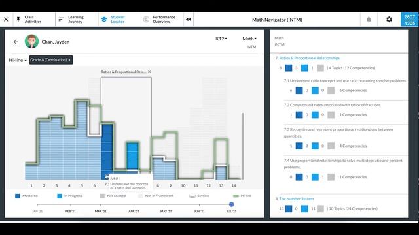The image size is (419, 235).
Task: Select topic 7.3 Recognize and represent proportional relationships
Action: pyautogui.click(x=338, y=133)
